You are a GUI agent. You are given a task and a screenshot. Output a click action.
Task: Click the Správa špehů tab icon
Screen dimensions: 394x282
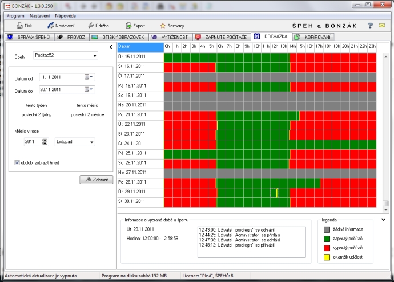(10, 37)
